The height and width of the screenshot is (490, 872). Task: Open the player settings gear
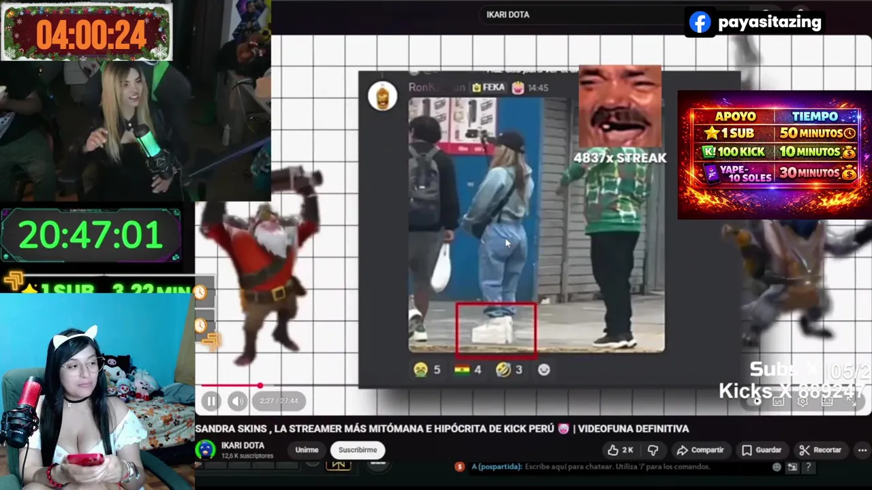tap(803, 402)
